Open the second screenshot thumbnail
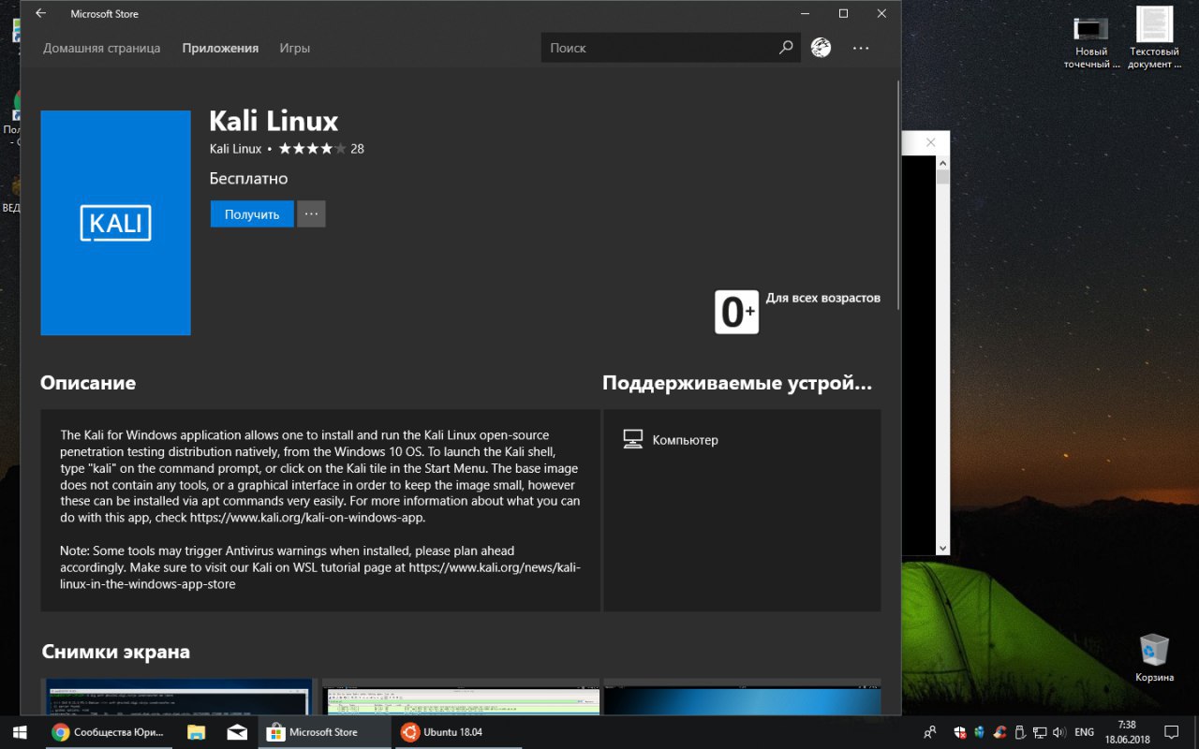Image resolution: width=1199 pixels, height=749 pixels. click(x=461, y=697)
